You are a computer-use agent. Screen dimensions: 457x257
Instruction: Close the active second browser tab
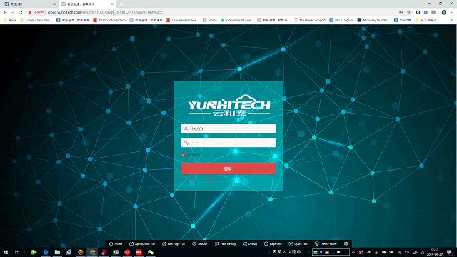[112, 4]
